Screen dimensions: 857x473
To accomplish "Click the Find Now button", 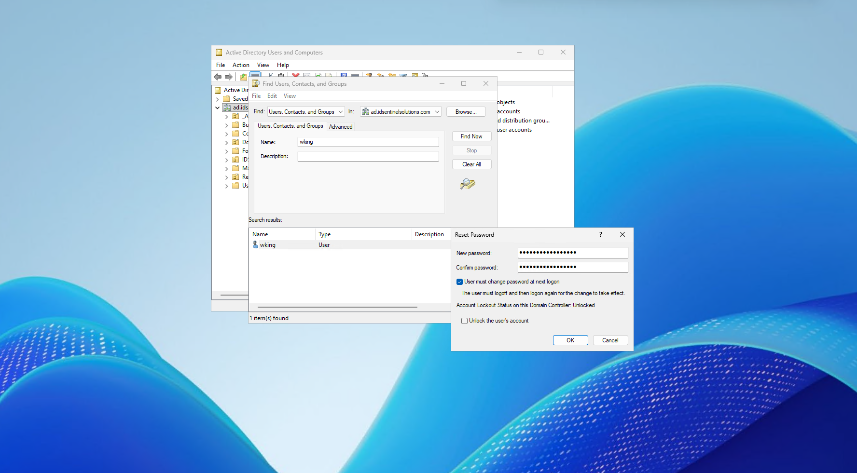I will click(471, 136).
